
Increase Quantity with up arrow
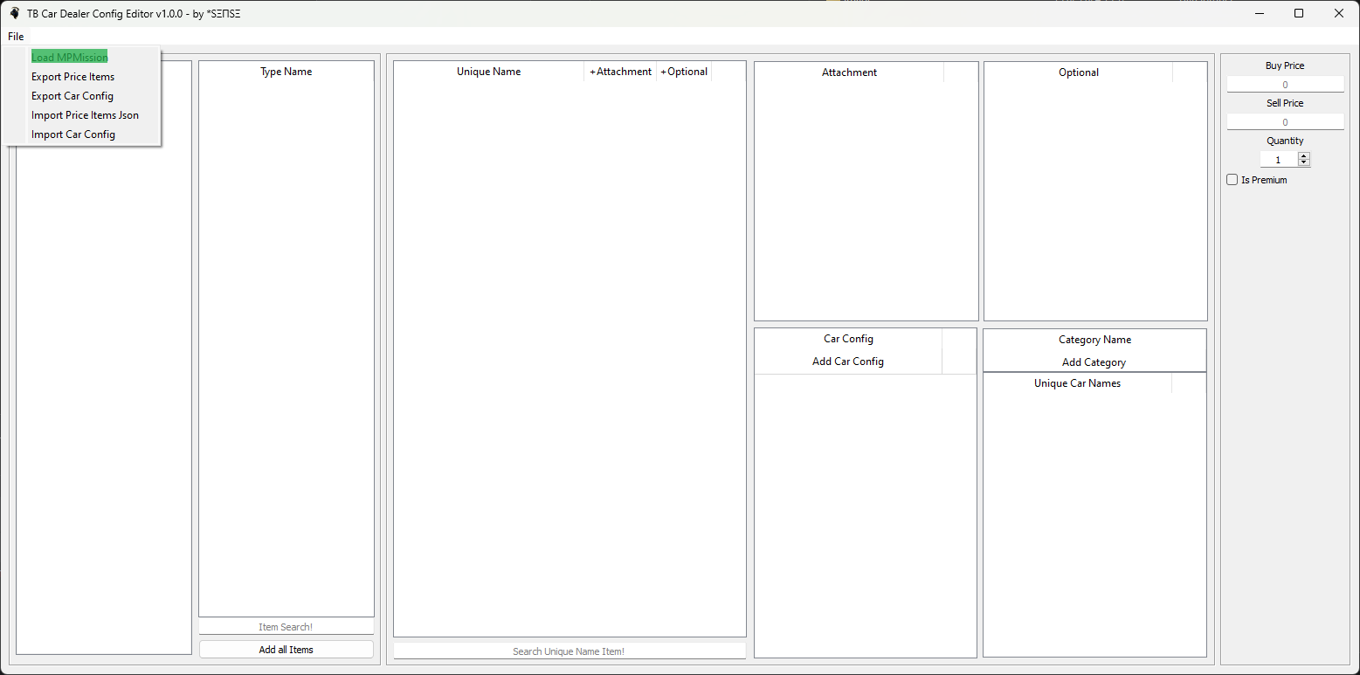[x=1304, y=156]
